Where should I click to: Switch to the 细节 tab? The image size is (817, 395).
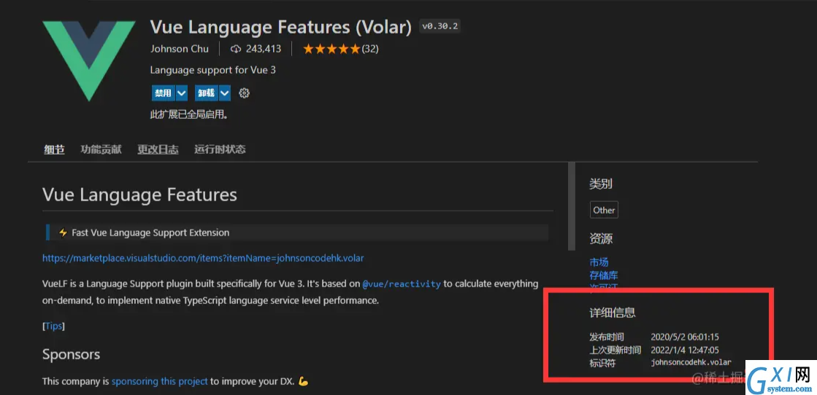pyautogui.click(x=54, y=150)
